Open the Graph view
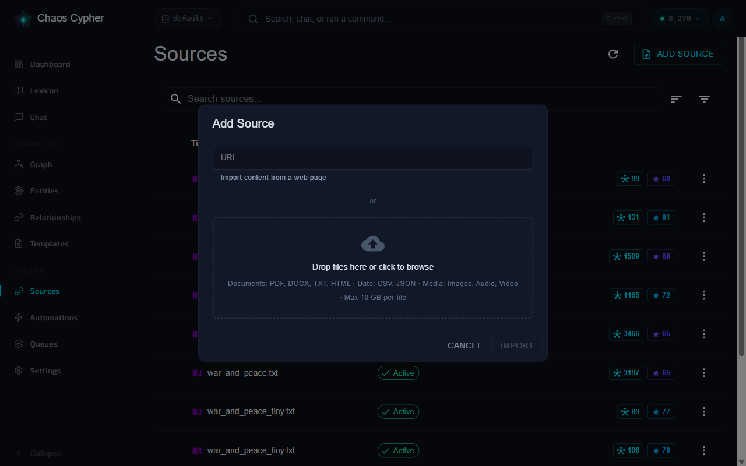 [x=41, y=164]
